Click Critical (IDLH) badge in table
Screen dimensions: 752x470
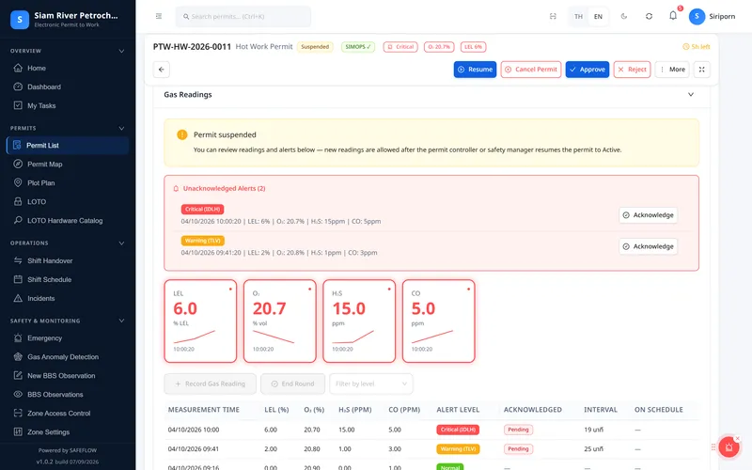pyautogui.click(x=458, y=430)
